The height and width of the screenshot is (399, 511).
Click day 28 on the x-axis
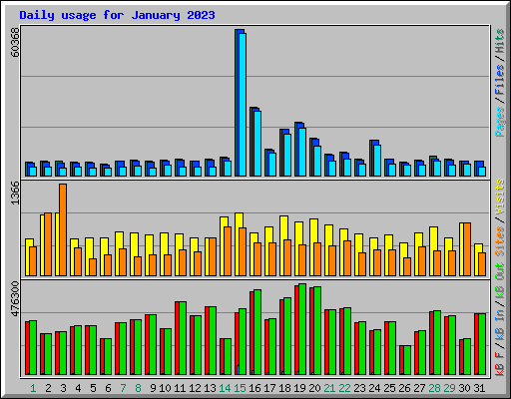(x=434, y=388)
